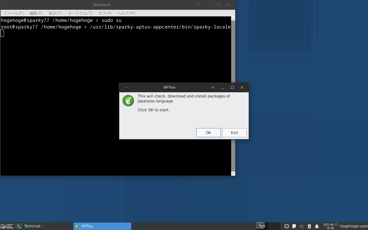Screen dimensions: 368x230
Task: Click the volume speaker tray icon
Action: click(302, 226)
